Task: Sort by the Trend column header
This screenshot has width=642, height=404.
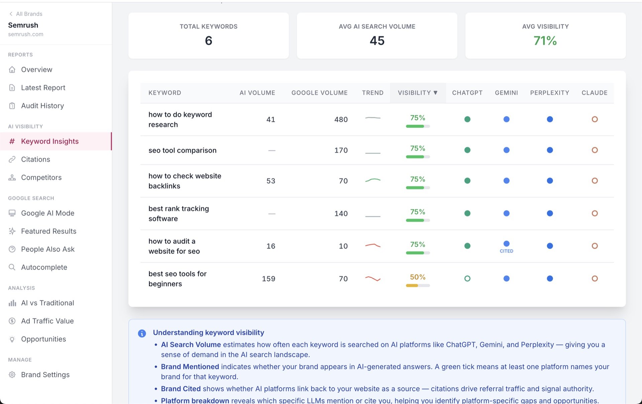Action: [x=372, y=93]
